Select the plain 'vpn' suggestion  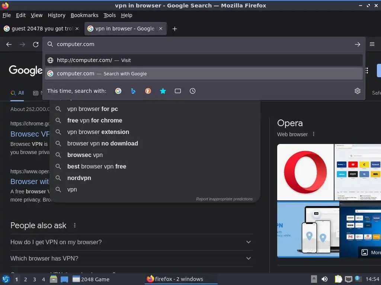tap(155, 190)
